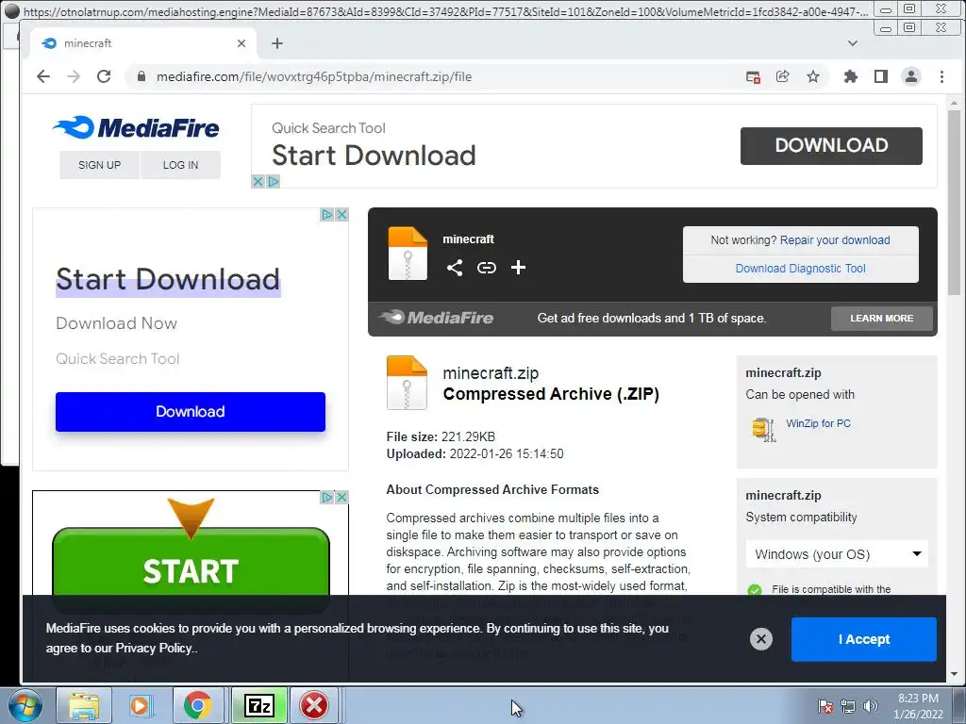
Task: Open Repair your download link
Action: click(x=835, y=240)
